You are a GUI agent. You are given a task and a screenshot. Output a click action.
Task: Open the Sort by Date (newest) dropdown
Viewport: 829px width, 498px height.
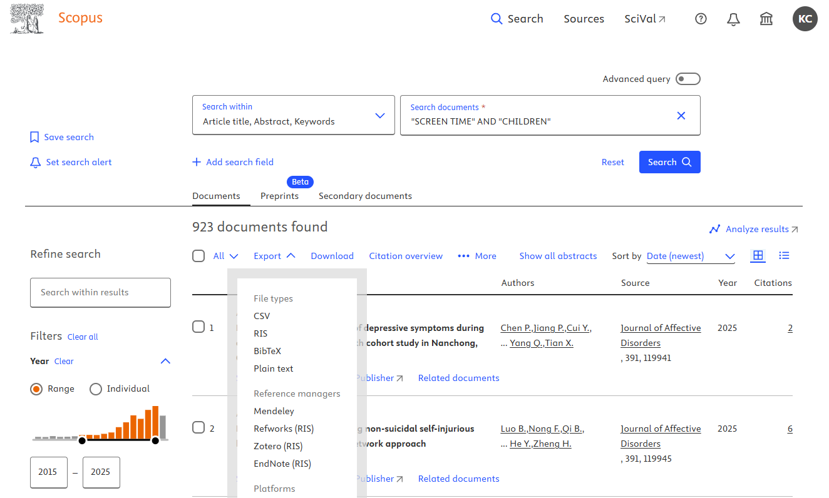pyautogui.click(x=691, y=256)
